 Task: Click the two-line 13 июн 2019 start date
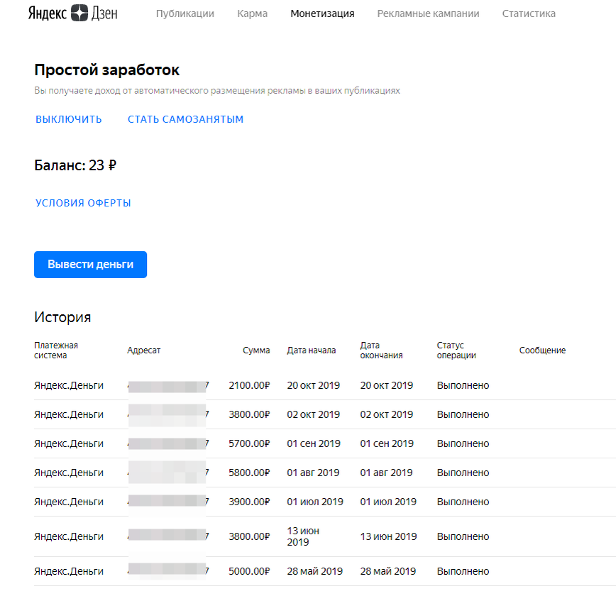coord(303,536)
